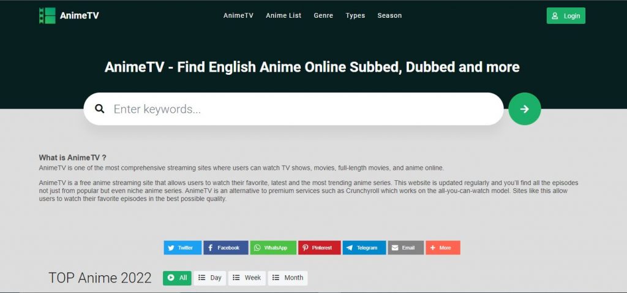Click the 'TOP Anime 2022' heading

pyautogui.click(x=100, y=278)
